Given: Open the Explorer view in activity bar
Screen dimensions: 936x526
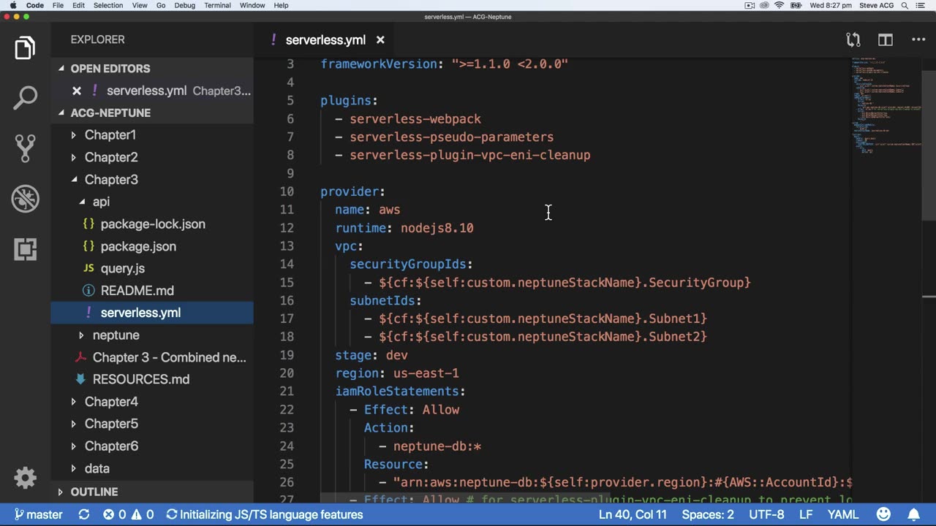Looking at the screenshot, I should [25, 48].
